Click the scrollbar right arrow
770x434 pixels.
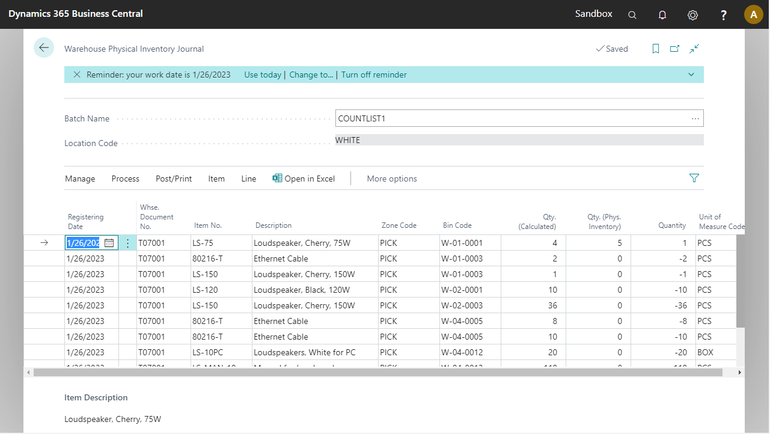[740, 372]
